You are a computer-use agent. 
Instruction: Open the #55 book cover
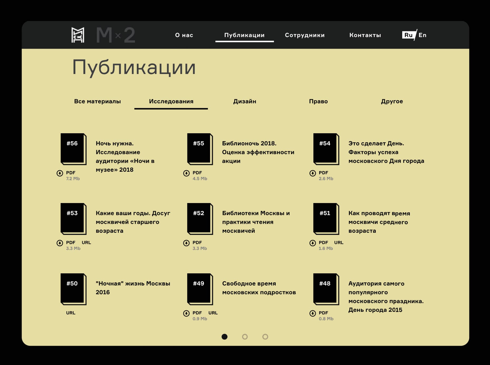200,149
